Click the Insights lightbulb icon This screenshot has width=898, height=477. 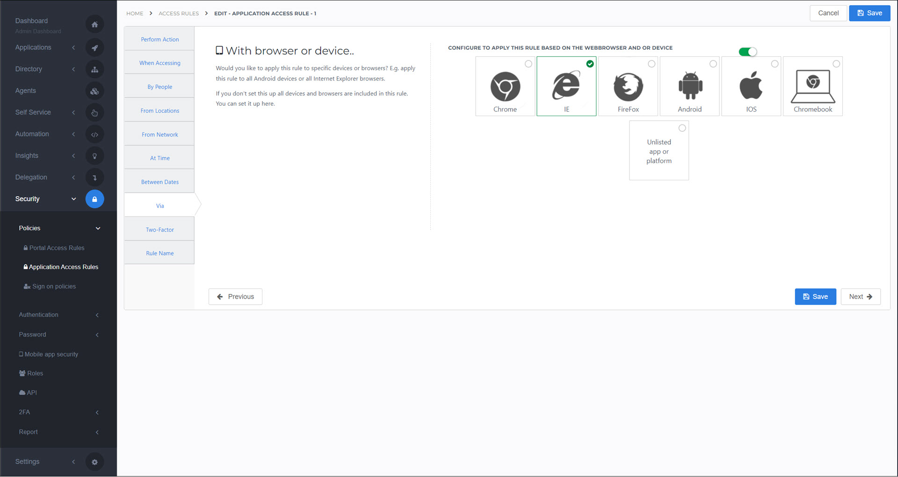click(x=94, y=156)
